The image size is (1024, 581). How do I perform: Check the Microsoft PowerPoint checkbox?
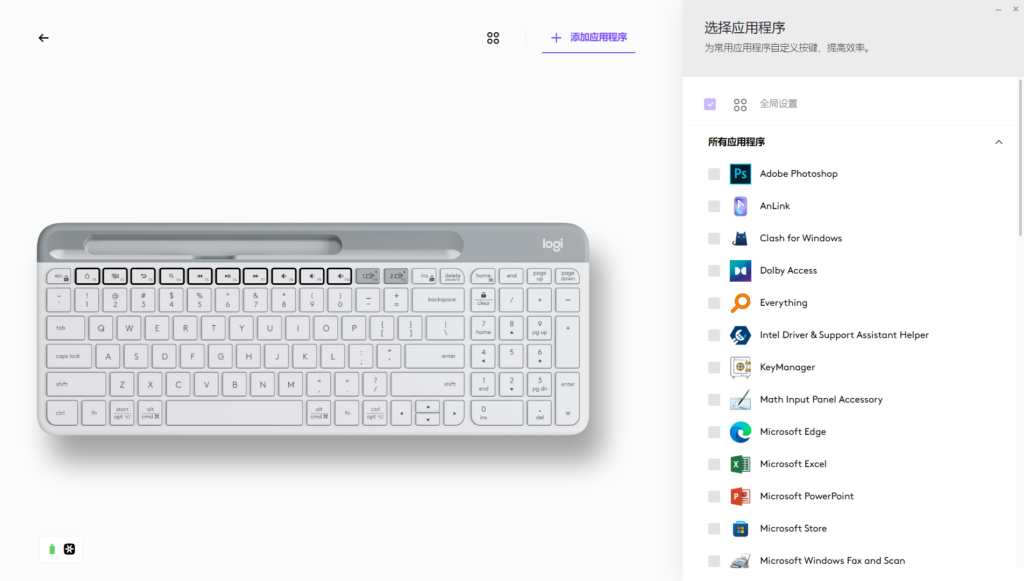[714, 497]
